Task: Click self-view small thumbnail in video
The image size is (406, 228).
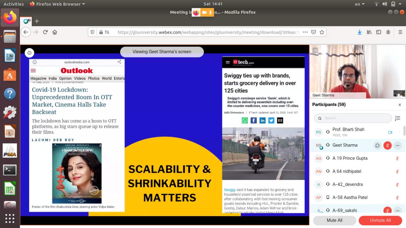Action: tap(399, 93)
